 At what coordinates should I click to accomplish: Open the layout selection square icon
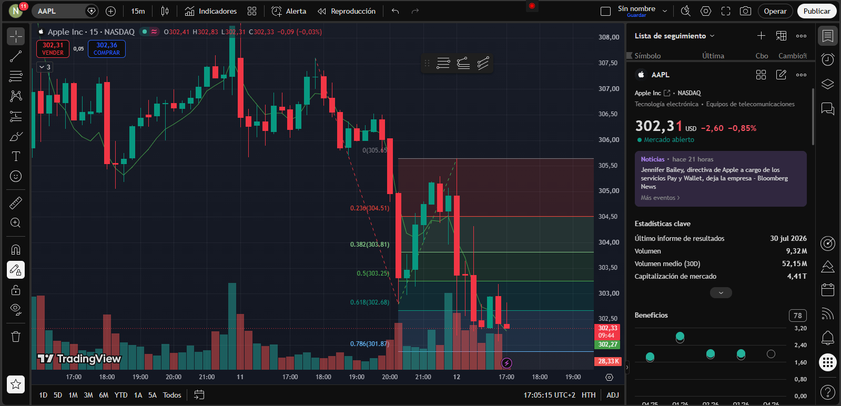tap(605, 11)
